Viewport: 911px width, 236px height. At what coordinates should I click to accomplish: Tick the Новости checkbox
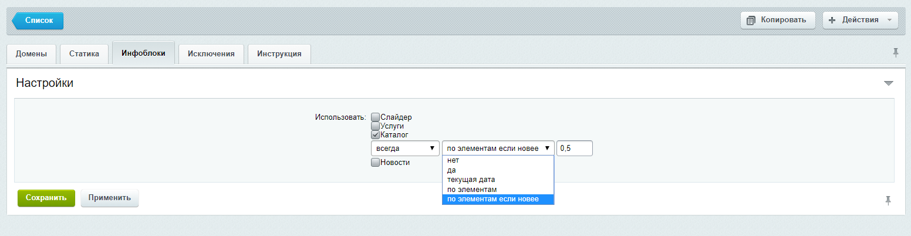click(x=376, y=163)
